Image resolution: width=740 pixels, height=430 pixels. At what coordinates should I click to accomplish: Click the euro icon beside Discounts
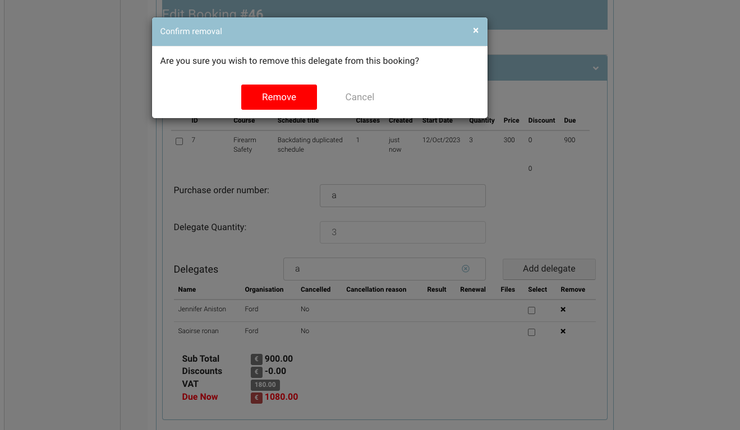[x=256, y=372]
